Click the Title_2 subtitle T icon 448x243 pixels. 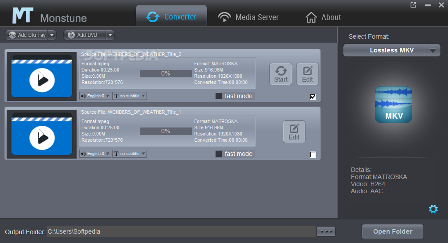click(116, 96)
